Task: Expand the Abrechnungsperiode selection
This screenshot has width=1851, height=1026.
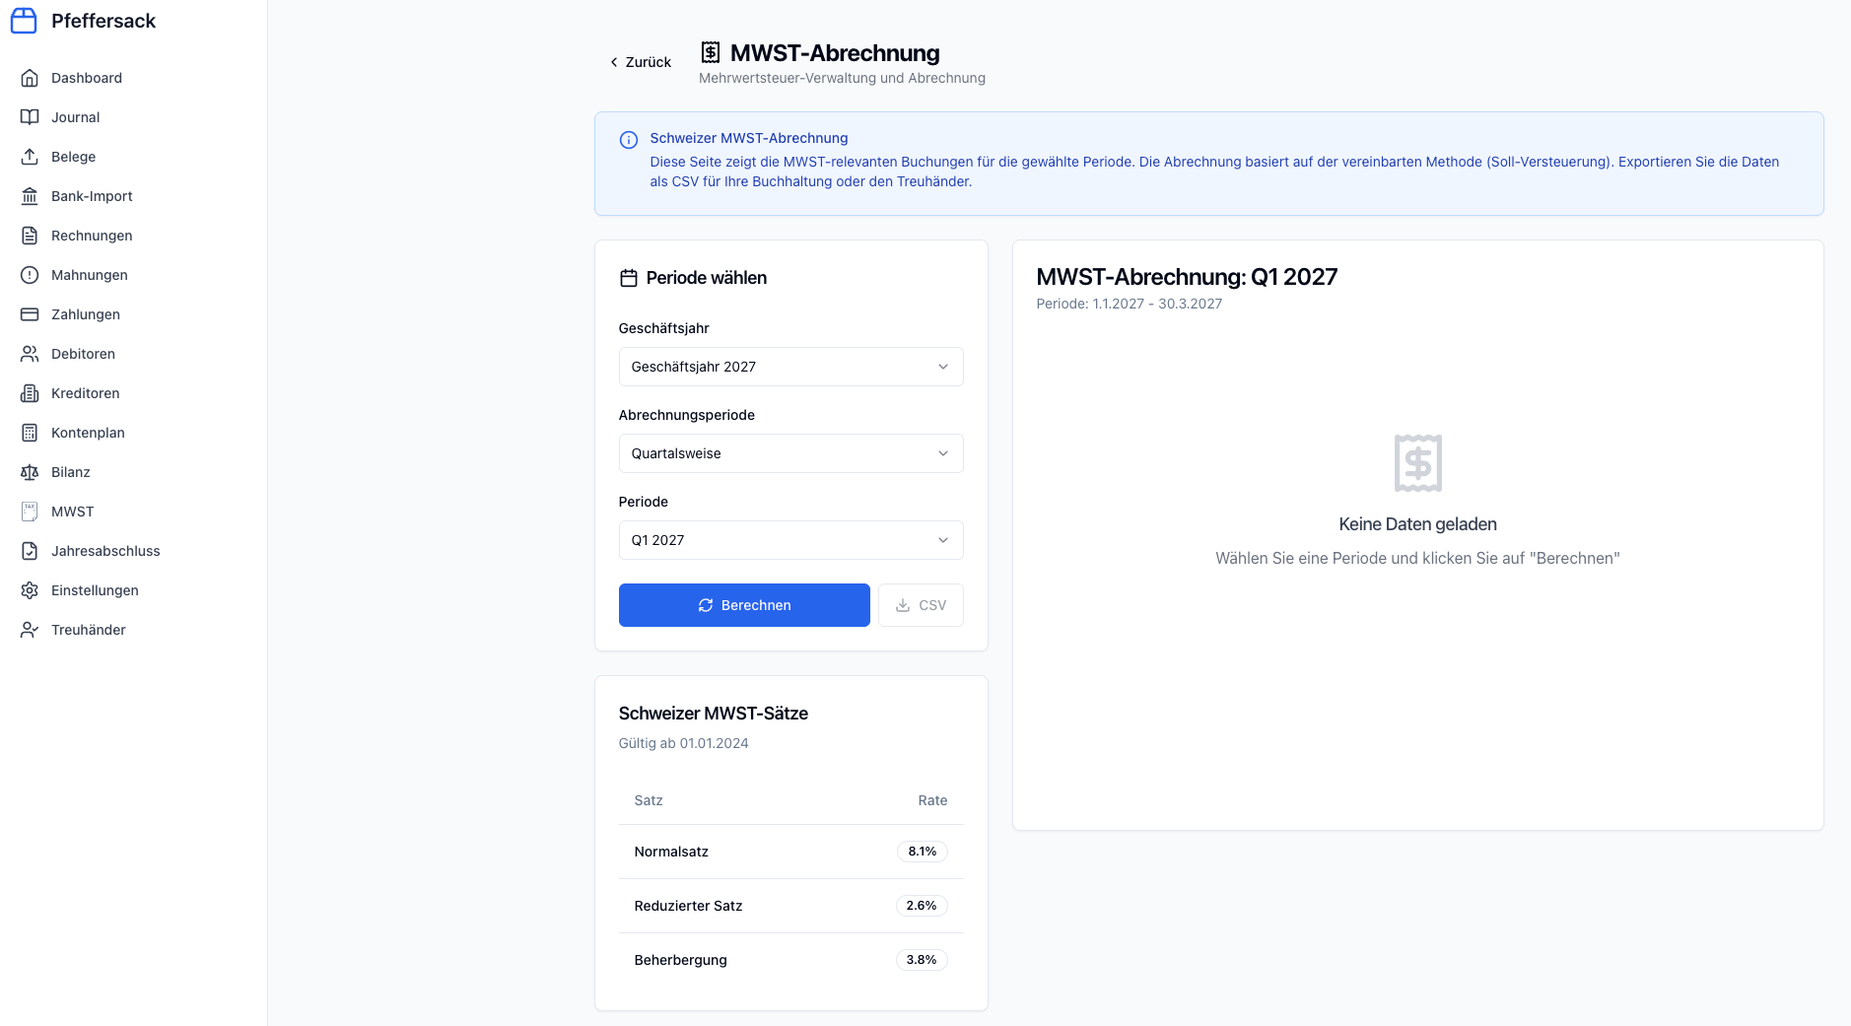Action: [x=790, y=453]
